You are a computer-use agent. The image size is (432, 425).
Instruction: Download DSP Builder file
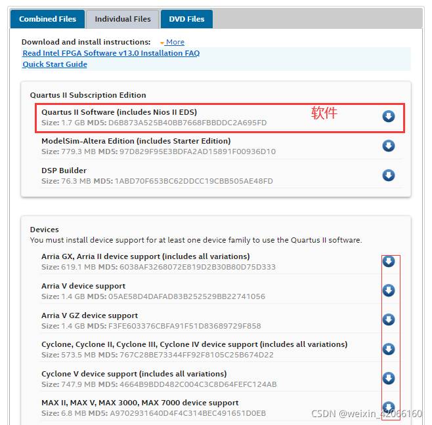click(x=389, y=175)
